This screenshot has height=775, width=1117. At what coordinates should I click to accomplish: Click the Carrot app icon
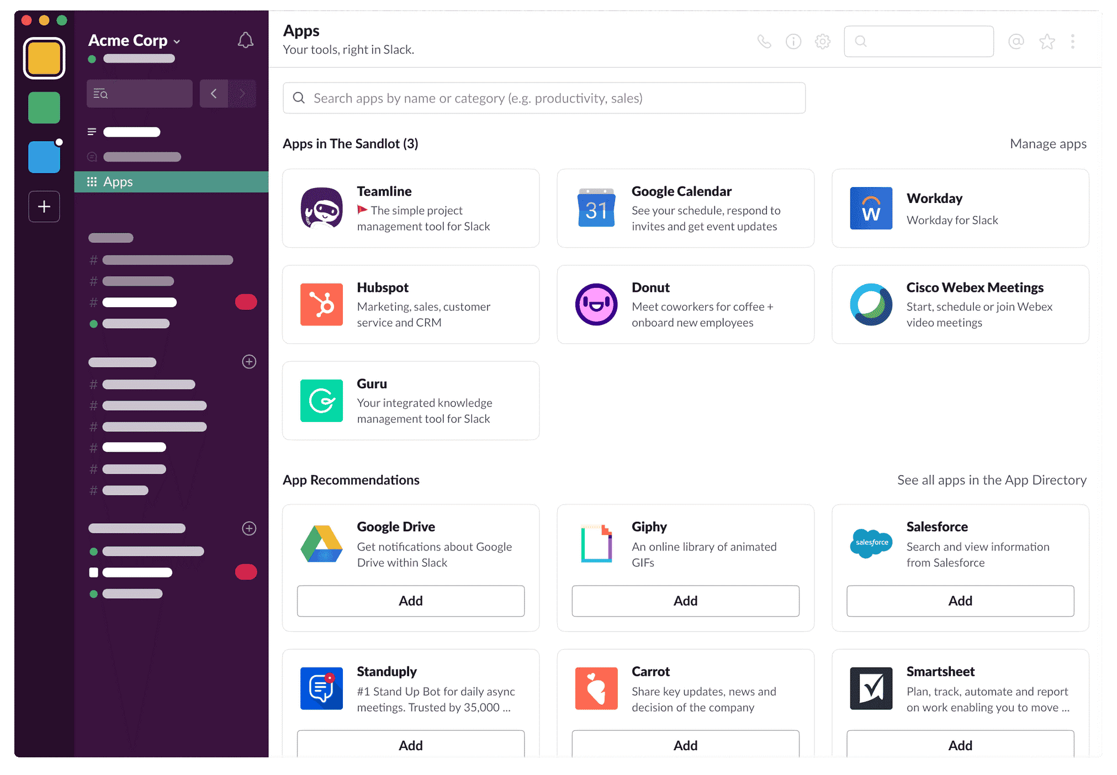coord(596,688)
